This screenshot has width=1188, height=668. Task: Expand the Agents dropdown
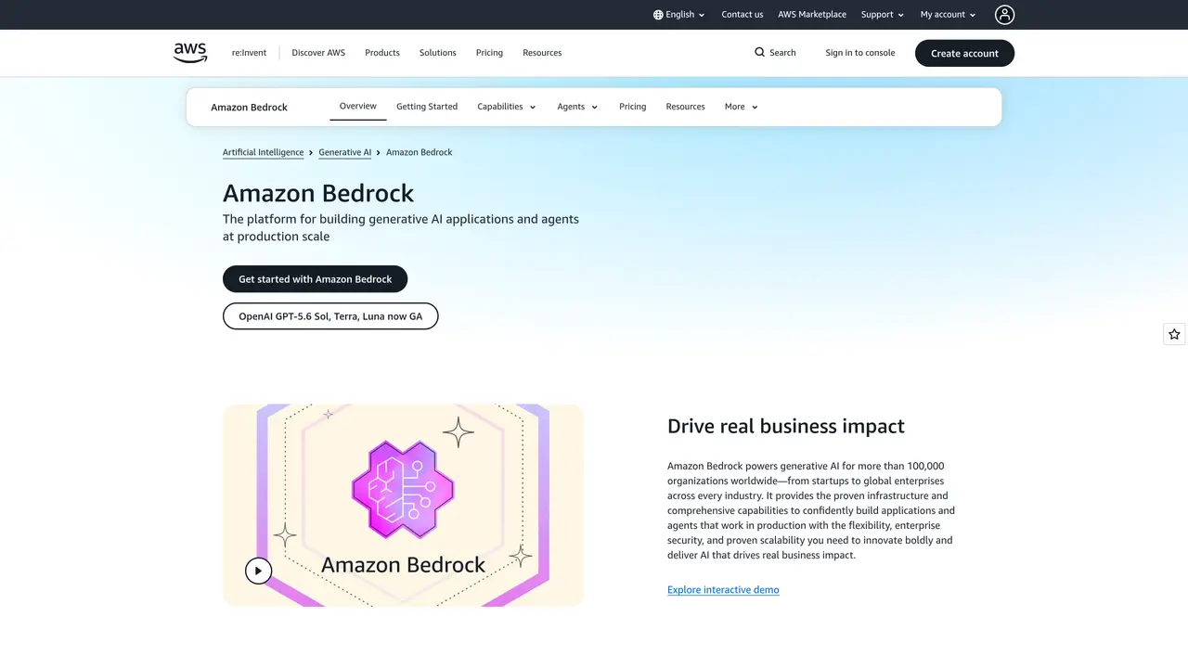pos(577,107)
